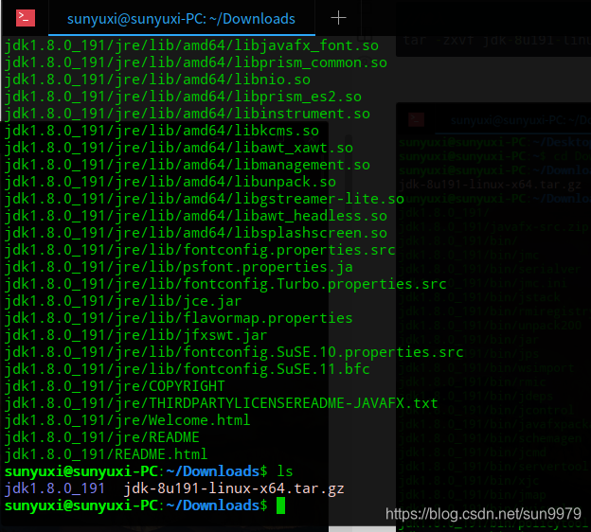Click the libawt_headless.so output line
The height and width of the screenshot is (532, 591).
coord(196,216)
